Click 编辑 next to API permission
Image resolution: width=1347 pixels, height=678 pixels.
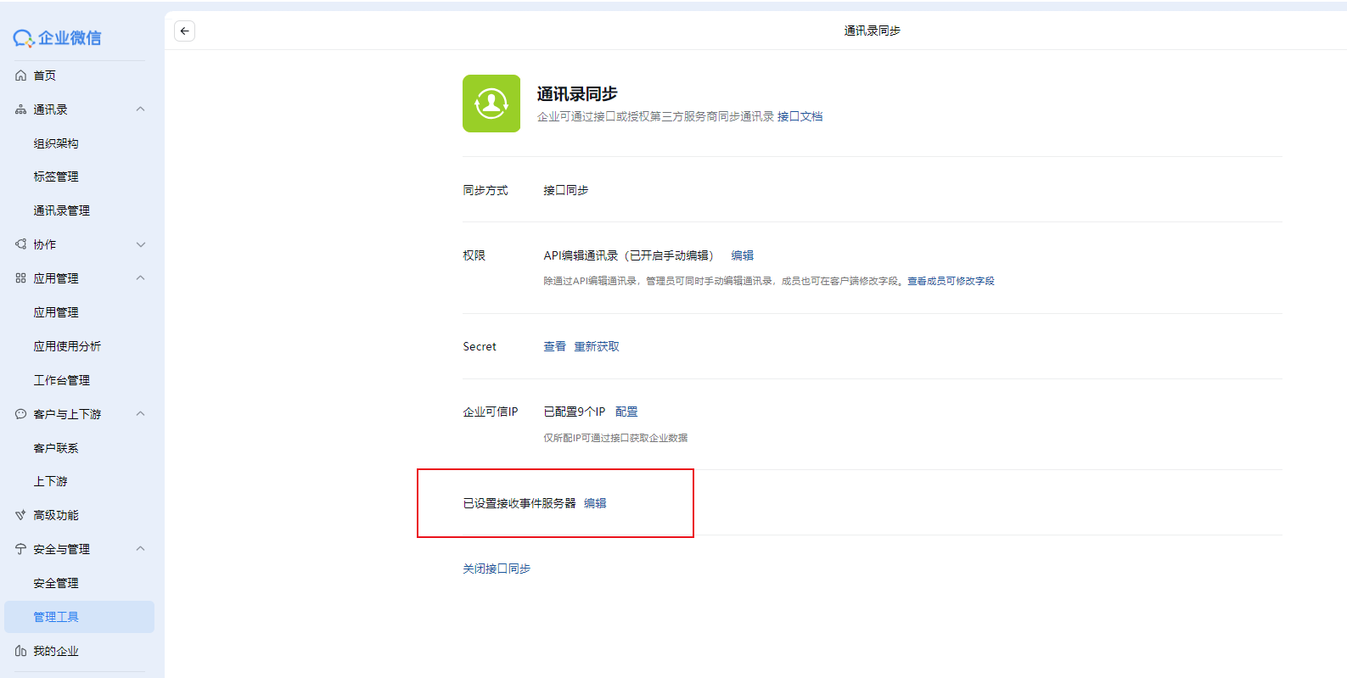pos(742,255)
